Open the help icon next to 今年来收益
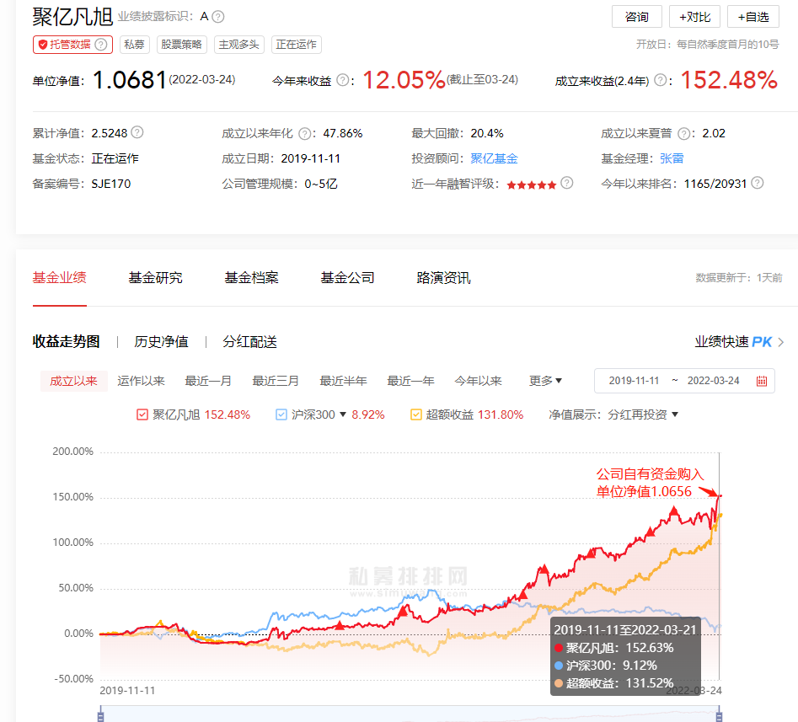 343,80
